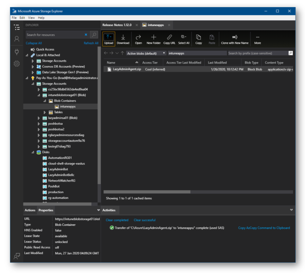Click Copy AzCopy Command to Clipboard

point(264,228)
